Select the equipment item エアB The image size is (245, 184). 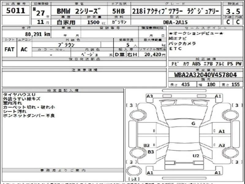[x=208, y=64]
